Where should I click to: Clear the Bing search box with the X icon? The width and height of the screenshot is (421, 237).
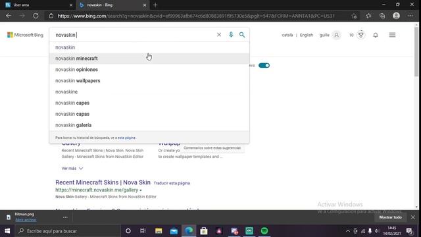tap(219, 35)
